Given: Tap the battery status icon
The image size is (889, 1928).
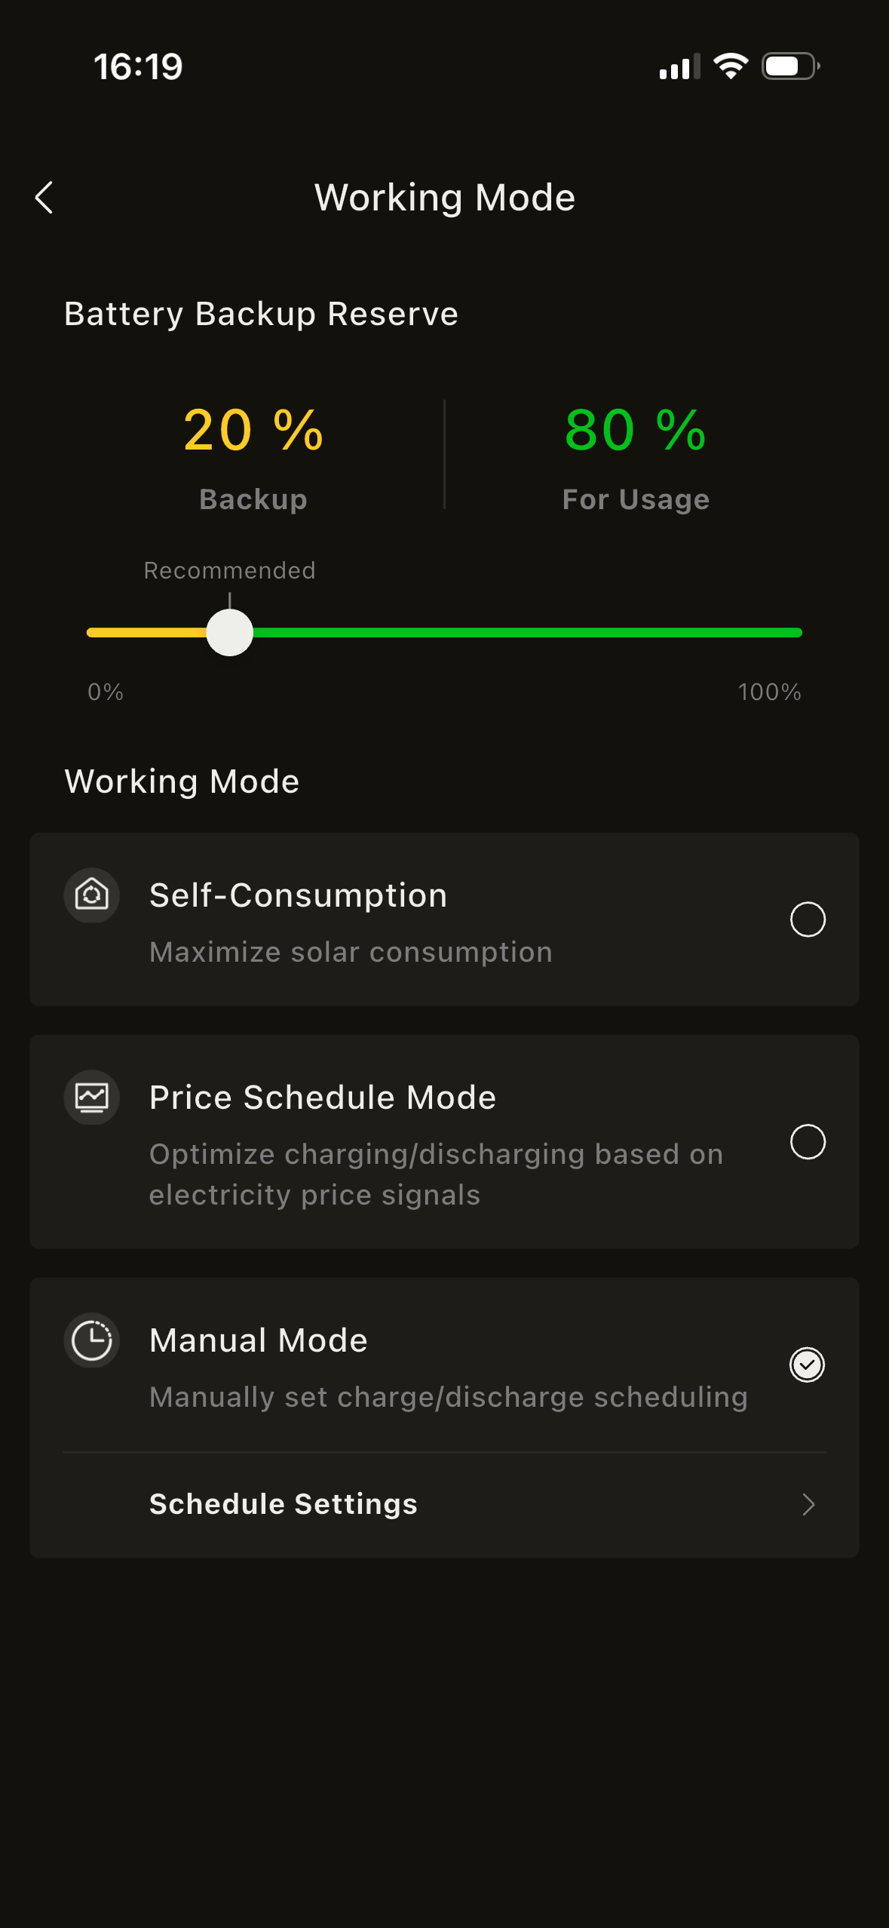Looking at the screenshot, I should 790,66.
